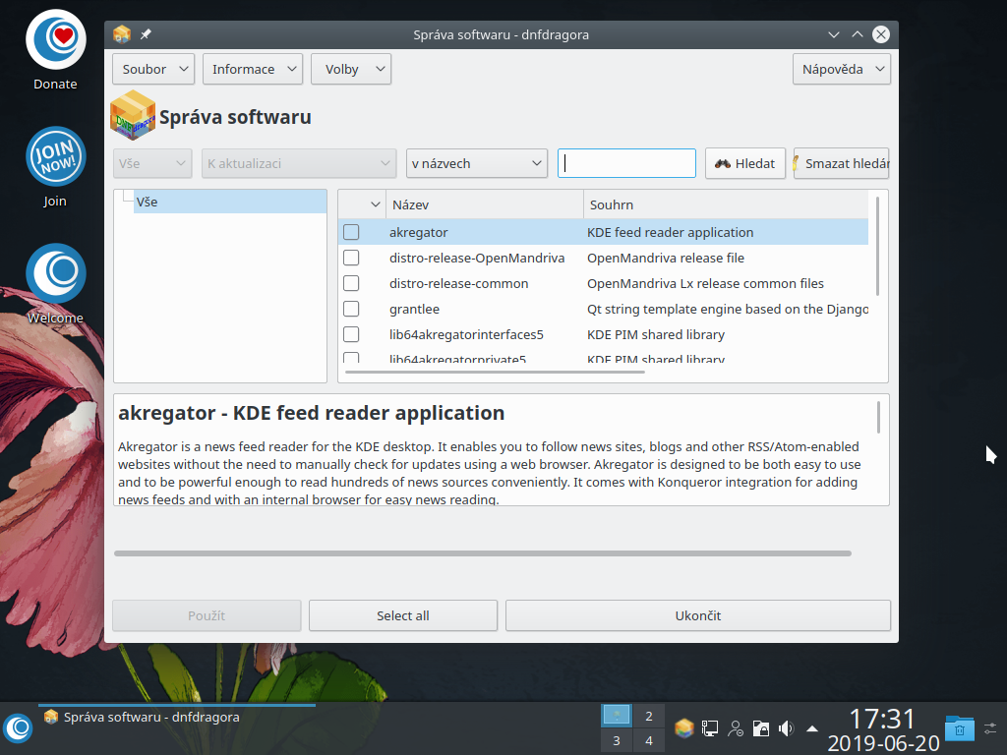Check the checkbox next to akregator
This screenshot has height=755, width=1007.
click(x=350, y=232)
